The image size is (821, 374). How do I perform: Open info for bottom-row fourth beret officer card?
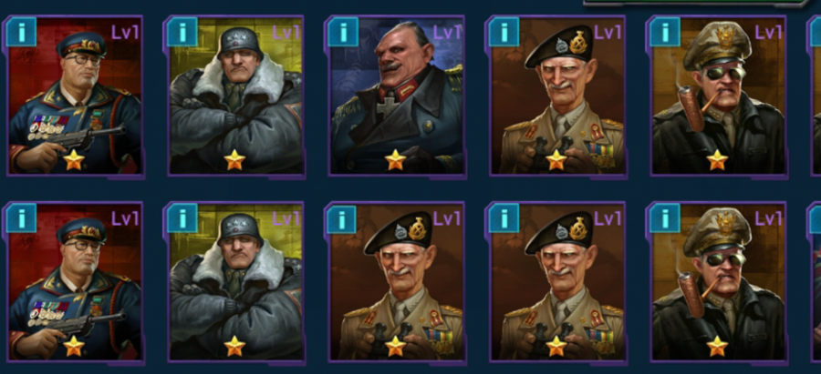tap(504, 217)
